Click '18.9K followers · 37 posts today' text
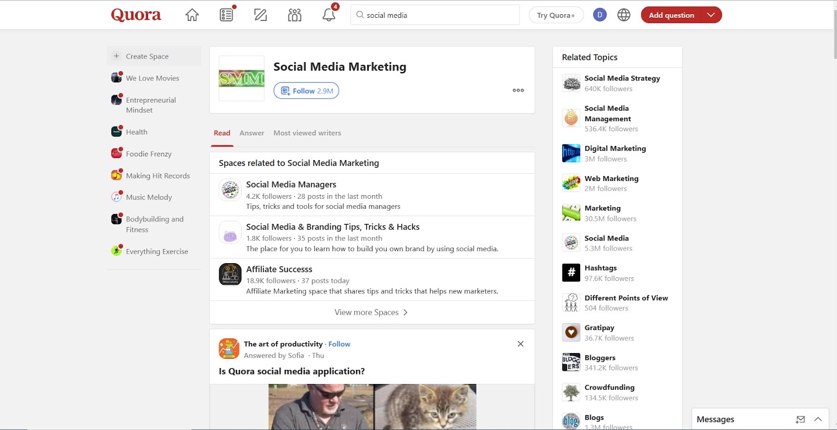Image resolution: width=837 pixels, height=430 pixels. click(298, 281)
